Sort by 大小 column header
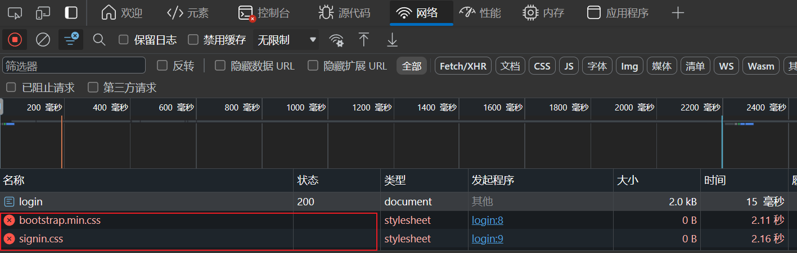The height and width of the screenshot is (253, 797). click(x=657, y=181)
